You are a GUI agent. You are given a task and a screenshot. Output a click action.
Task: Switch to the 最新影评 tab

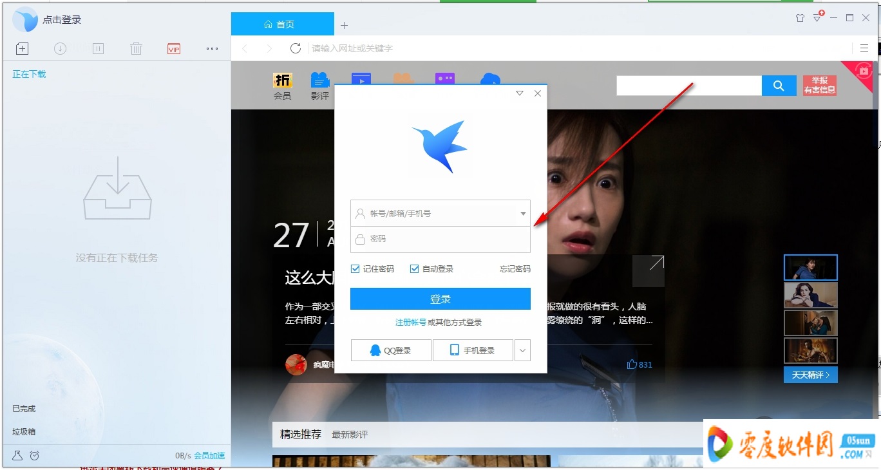pos(350,435)
